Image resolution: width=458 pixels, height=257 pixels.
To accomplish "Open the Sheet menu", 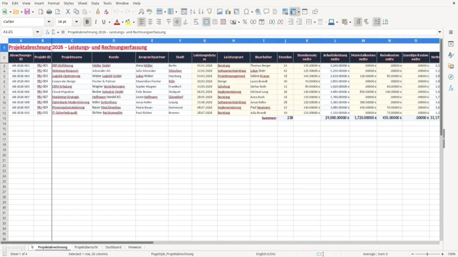I will (82, 3).
